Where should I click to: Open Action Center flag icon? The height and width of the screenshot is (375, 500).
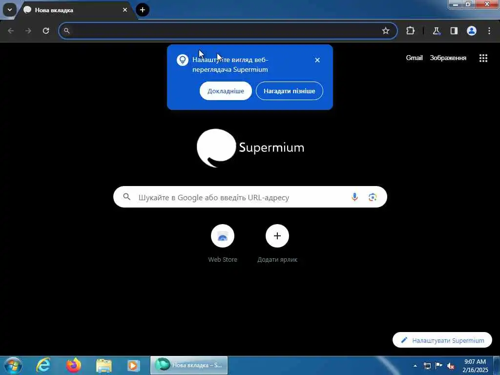pos(439,366)
